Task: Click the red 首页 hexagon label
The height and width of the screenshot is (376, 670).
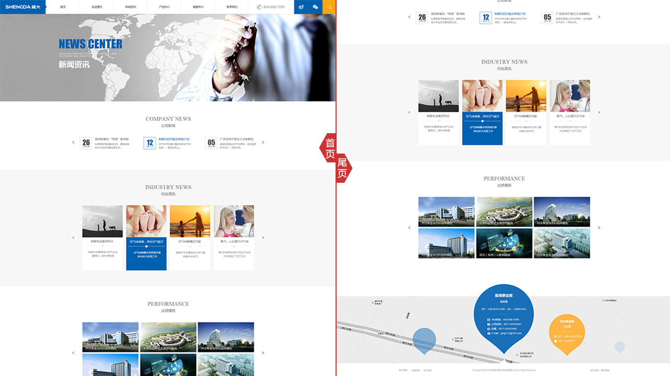Action: pyautogui.click(x=330, y=148)
